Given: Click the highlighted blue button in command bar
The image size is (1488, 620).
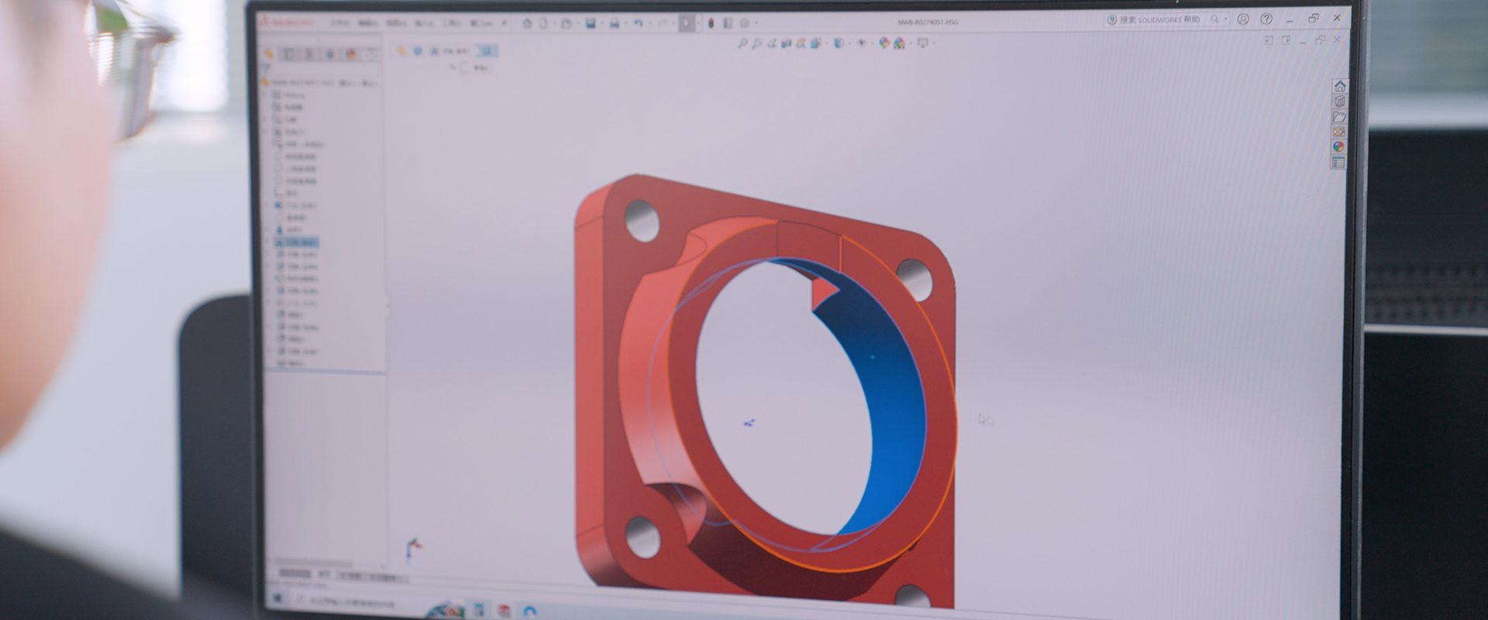Looking at the screenshot, I should [487, 51].
